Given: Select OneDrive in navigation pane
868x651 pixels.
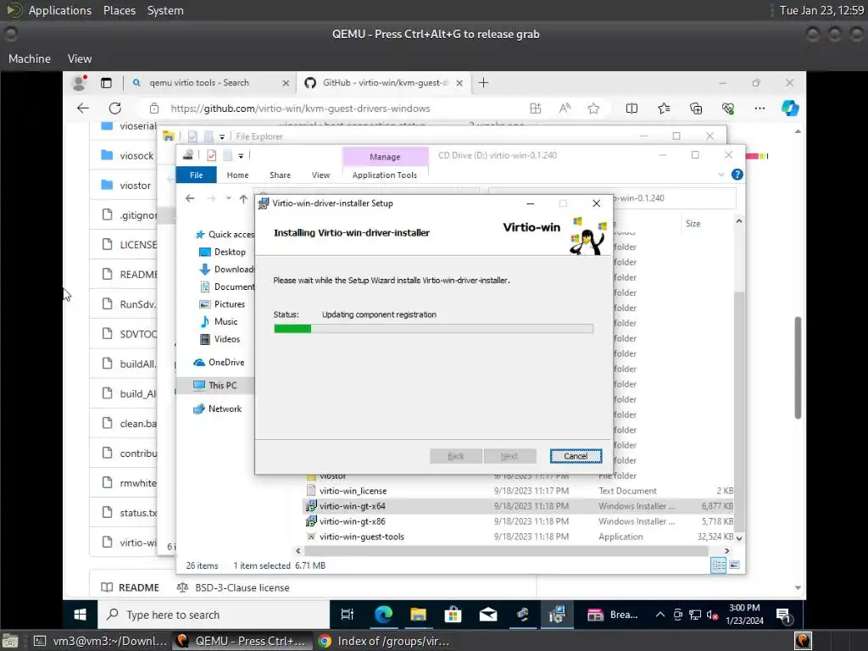Looking at the screenshot, I should pos(220,362).
